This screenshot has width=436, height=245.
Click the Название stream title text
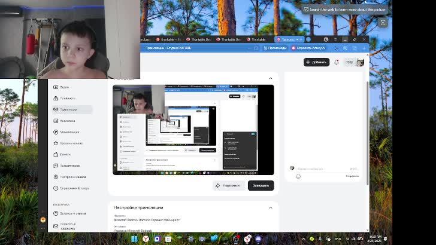(x=147, y=220)
